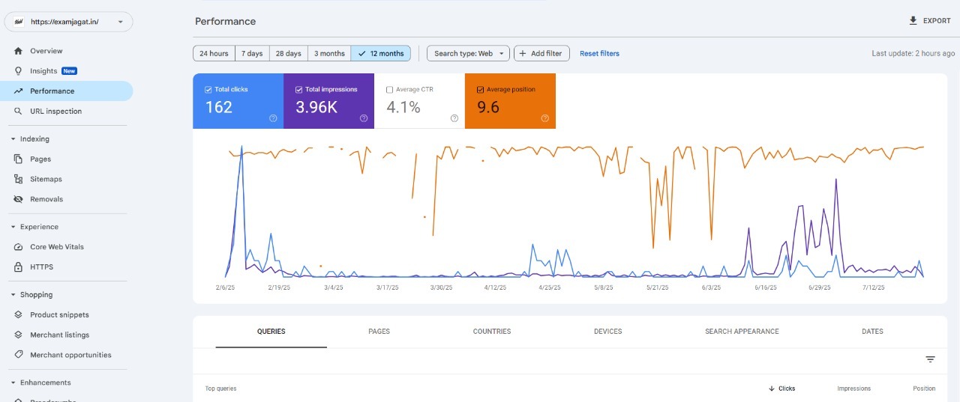
Task: Enable the Average CTR checkbox
Action: 389,90
